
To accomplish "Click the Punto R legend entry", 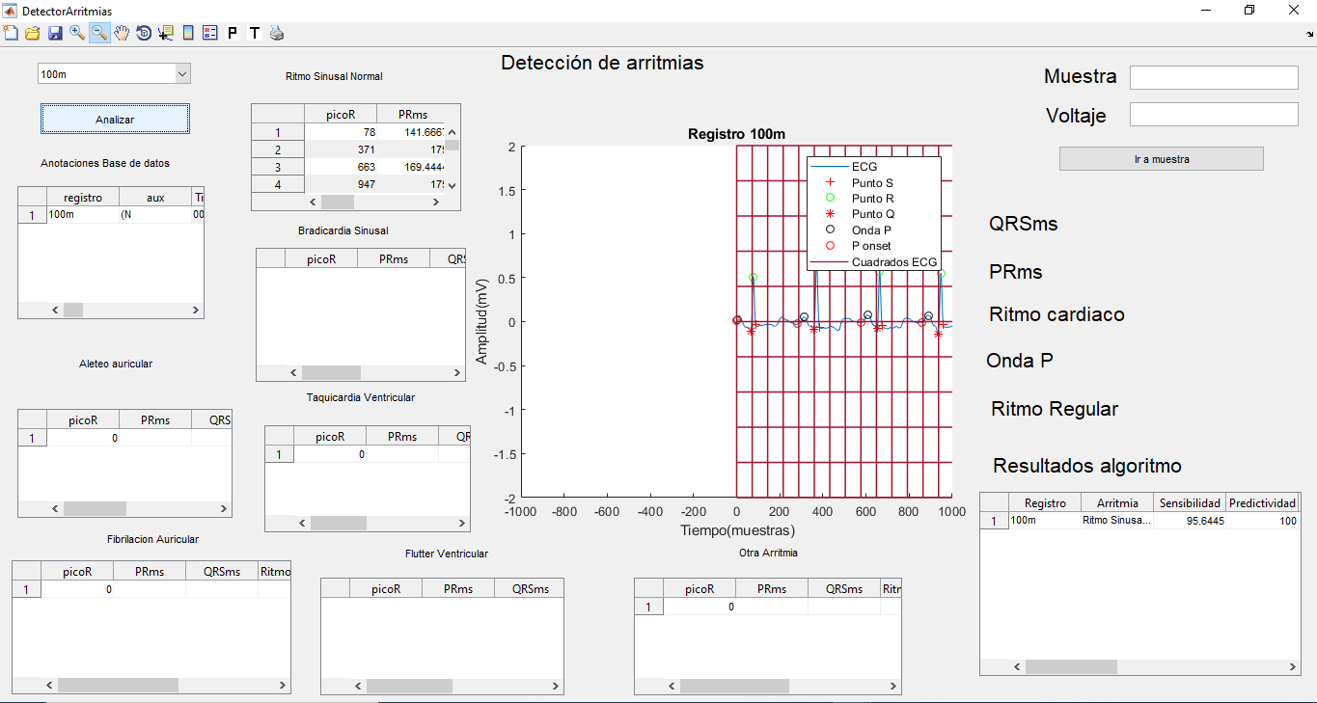I will (x=872, y=199).
